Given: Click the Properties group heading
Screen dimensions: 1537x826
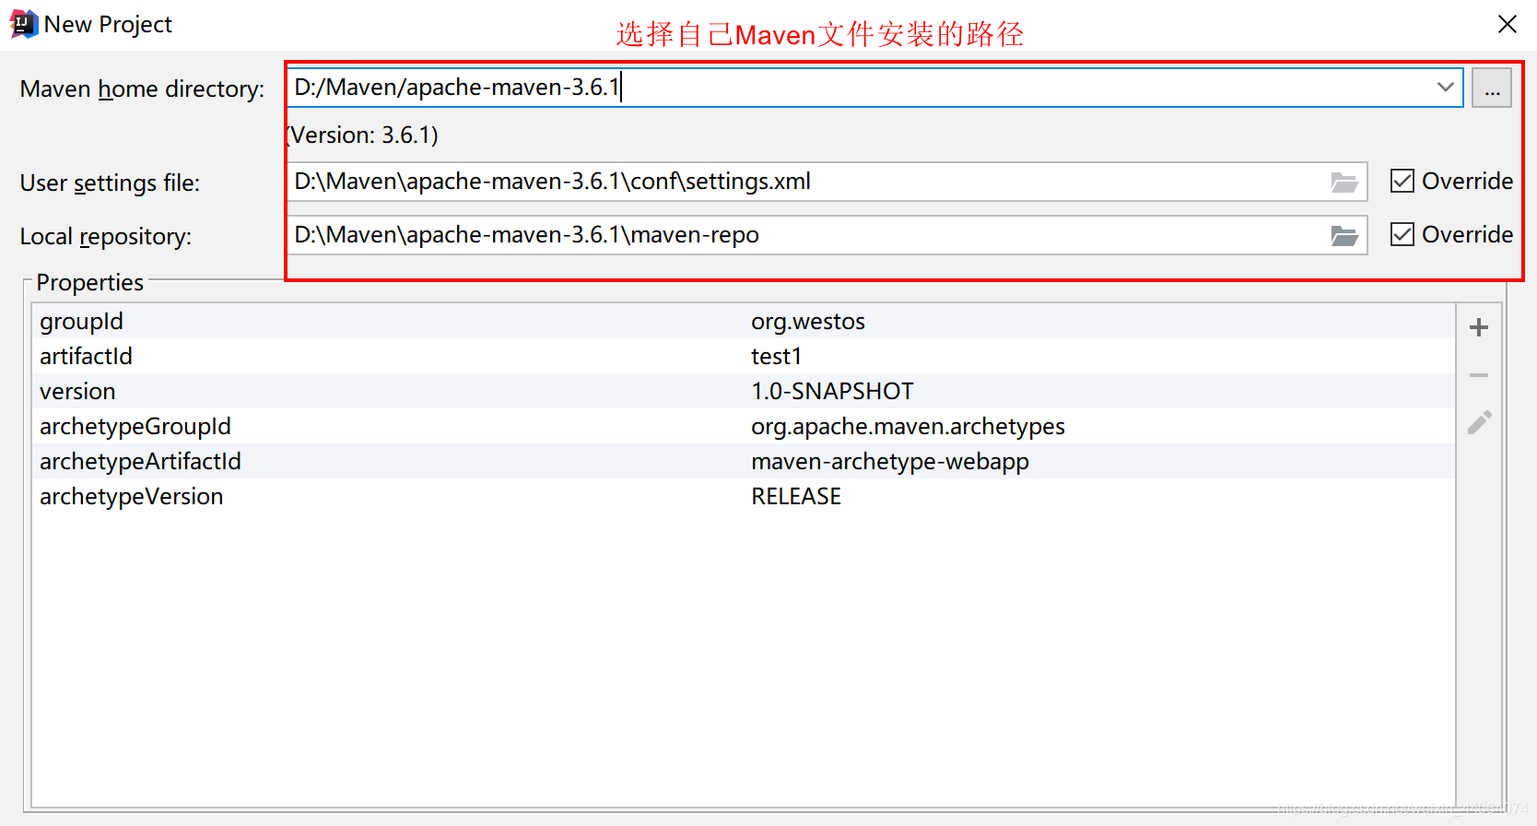Looking at the screenshot, I should (x=89, y=282).
